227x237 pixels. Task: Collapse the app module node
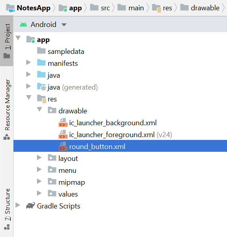(x=18, y=38)
